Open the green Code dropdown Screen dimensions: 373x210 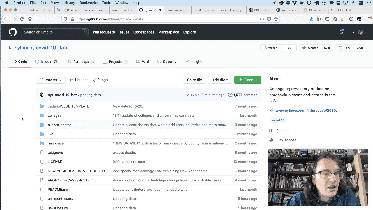248,80
